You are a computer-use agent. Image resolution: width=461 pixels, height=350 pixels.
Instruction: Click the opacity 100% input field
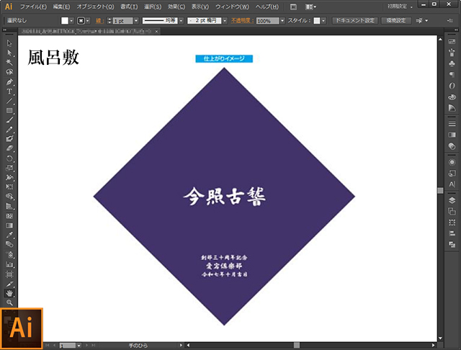267,21
